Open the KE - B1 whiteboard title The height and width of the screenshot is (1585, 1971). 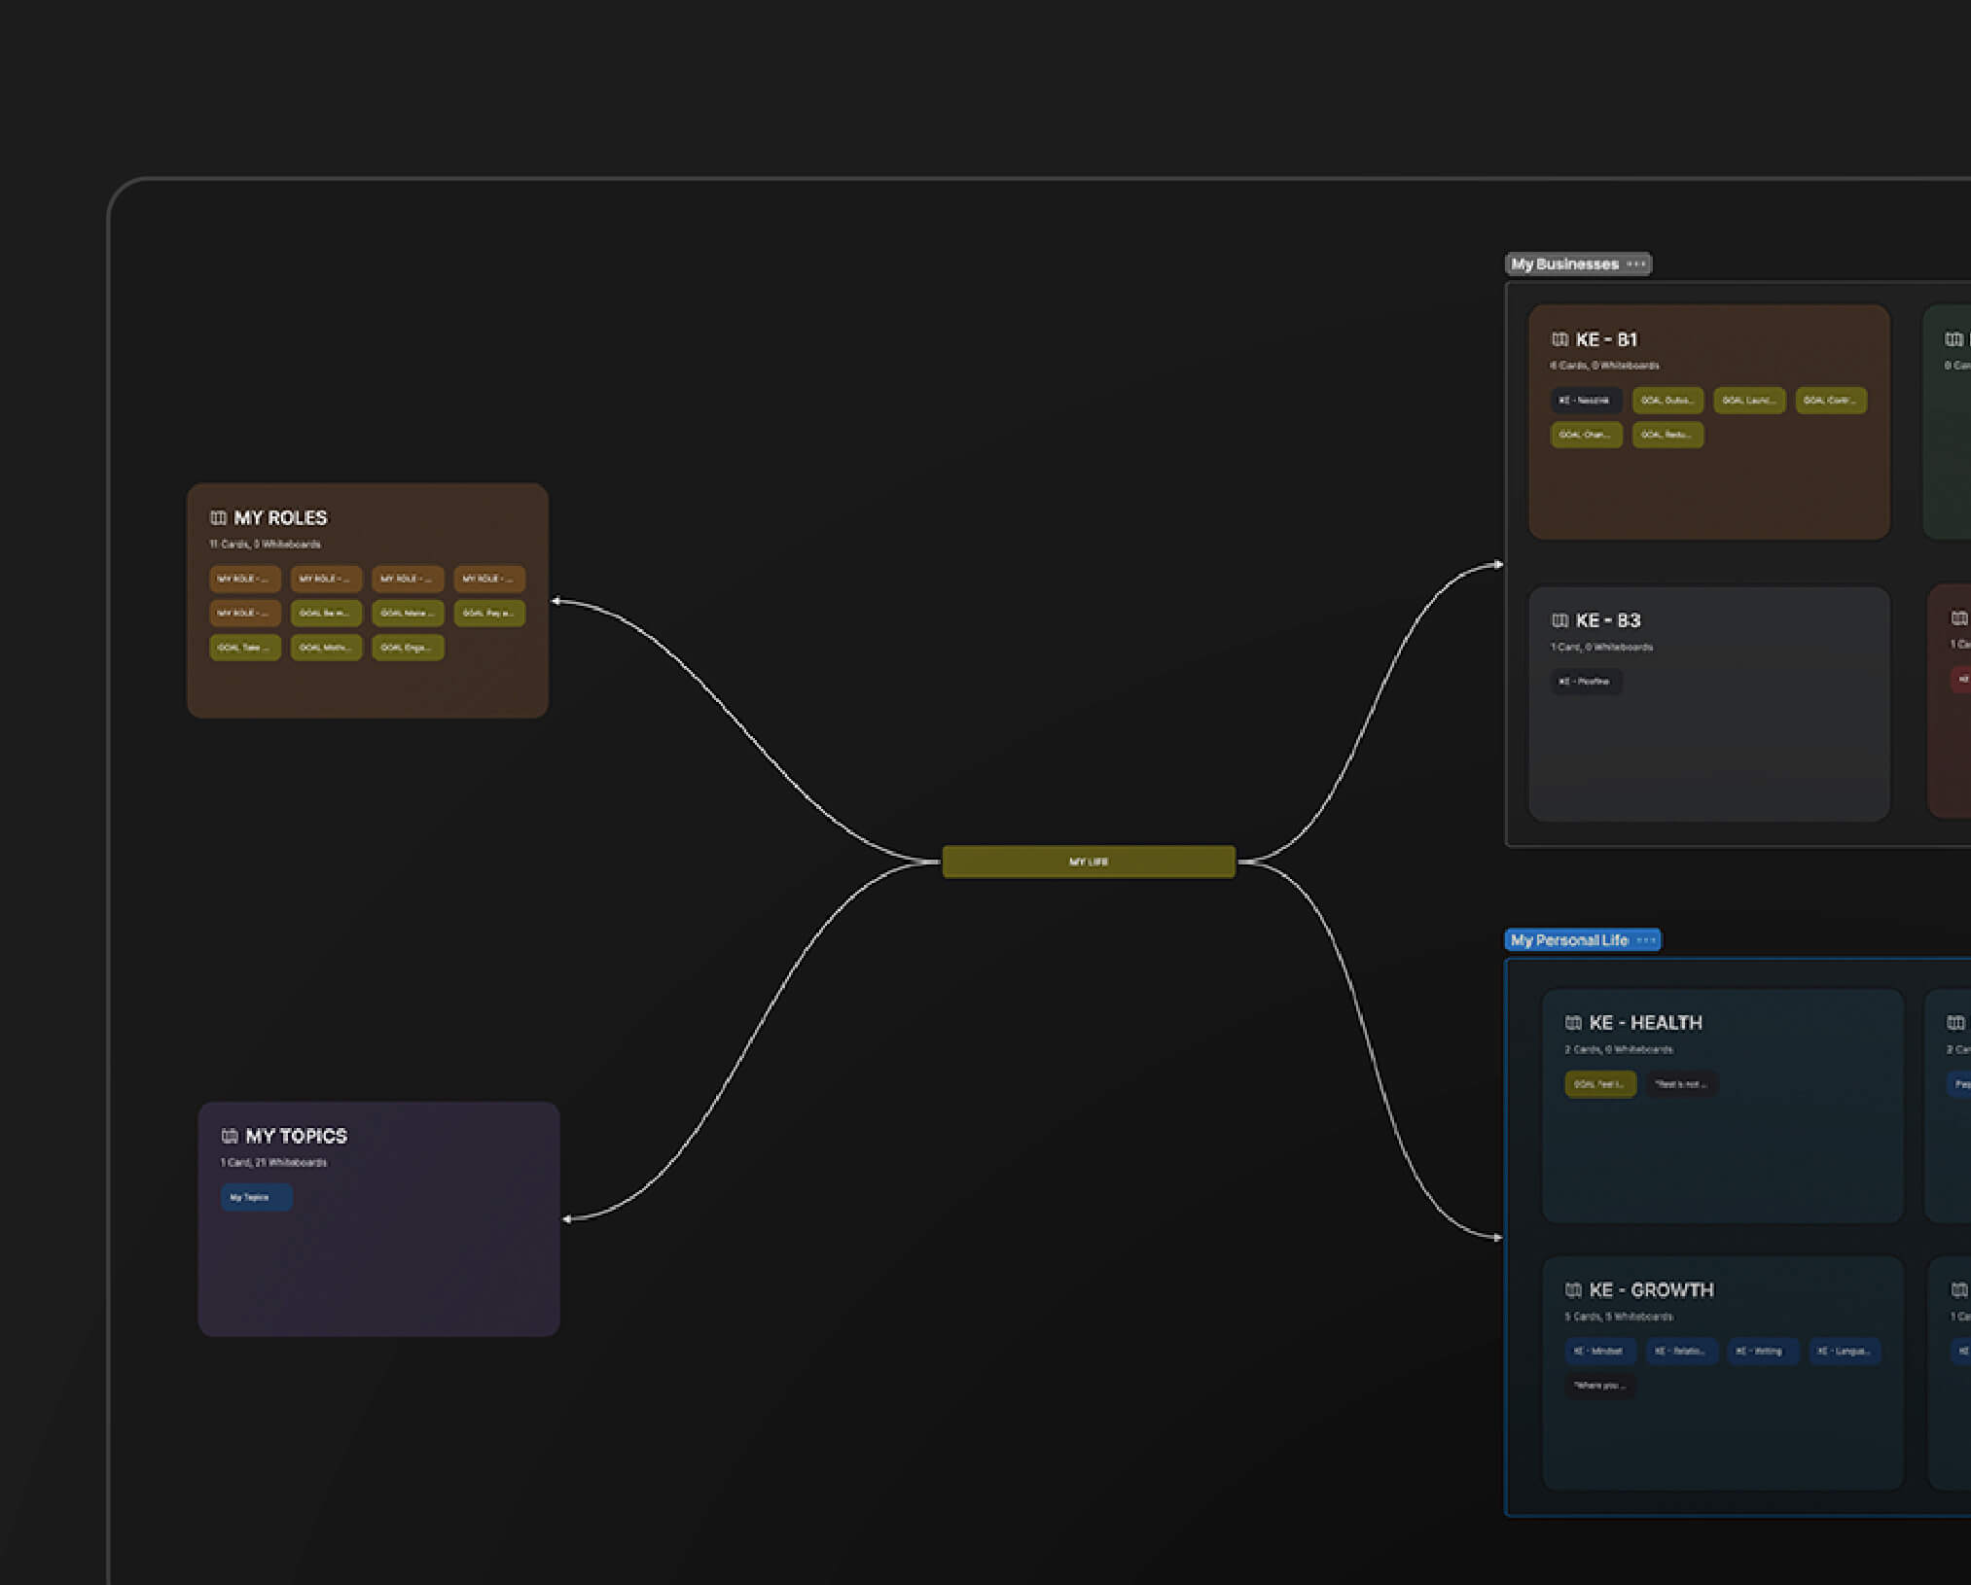pos(1606,339)
